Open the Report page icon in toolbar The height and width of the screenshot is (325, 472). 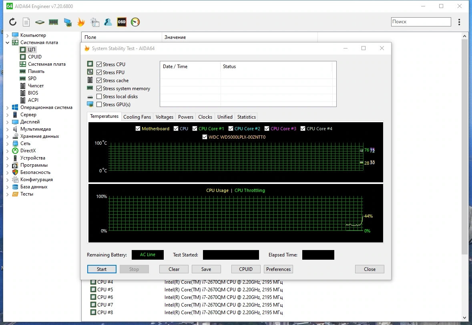[x=26, y=22]
